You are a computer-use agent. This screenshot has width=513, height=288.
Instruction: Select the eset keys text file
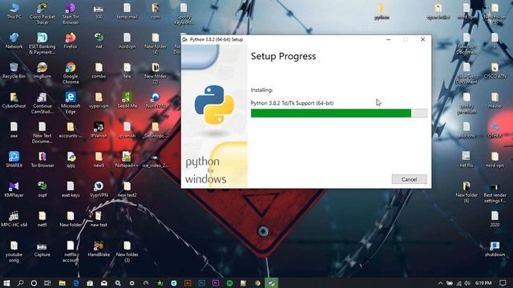[x=71, y=190]
